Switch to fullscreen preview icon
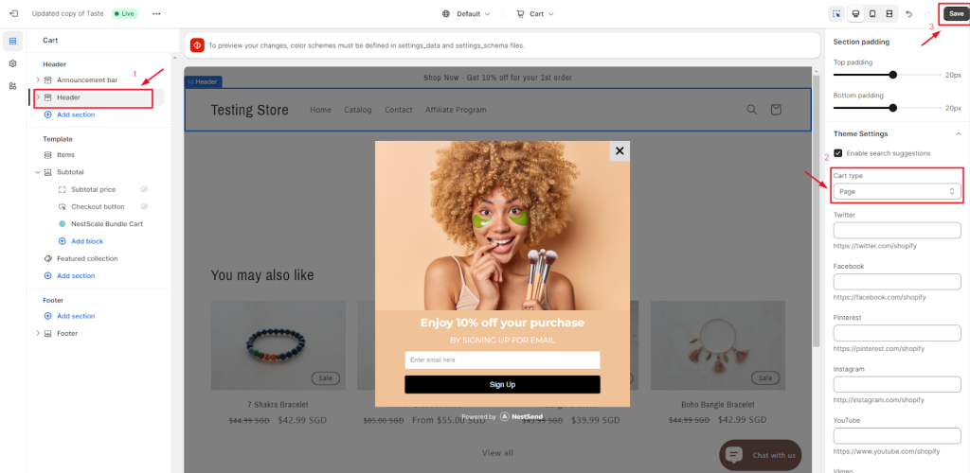The width and height of the screenshot is (970, 473). [889, 13]
